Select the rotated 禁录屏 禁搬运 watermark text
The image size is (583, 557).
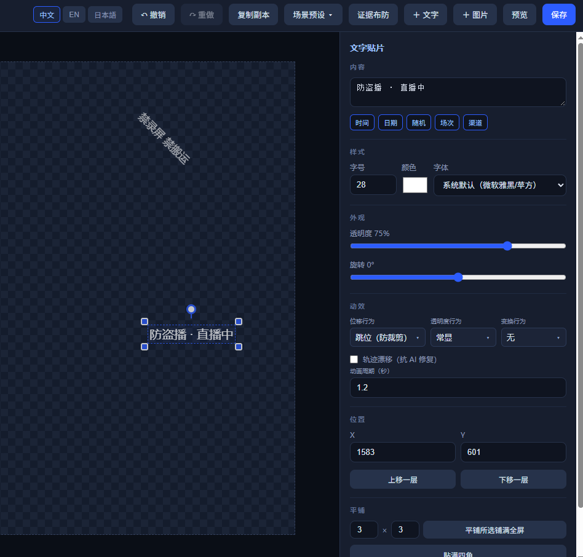click(164, 138)
